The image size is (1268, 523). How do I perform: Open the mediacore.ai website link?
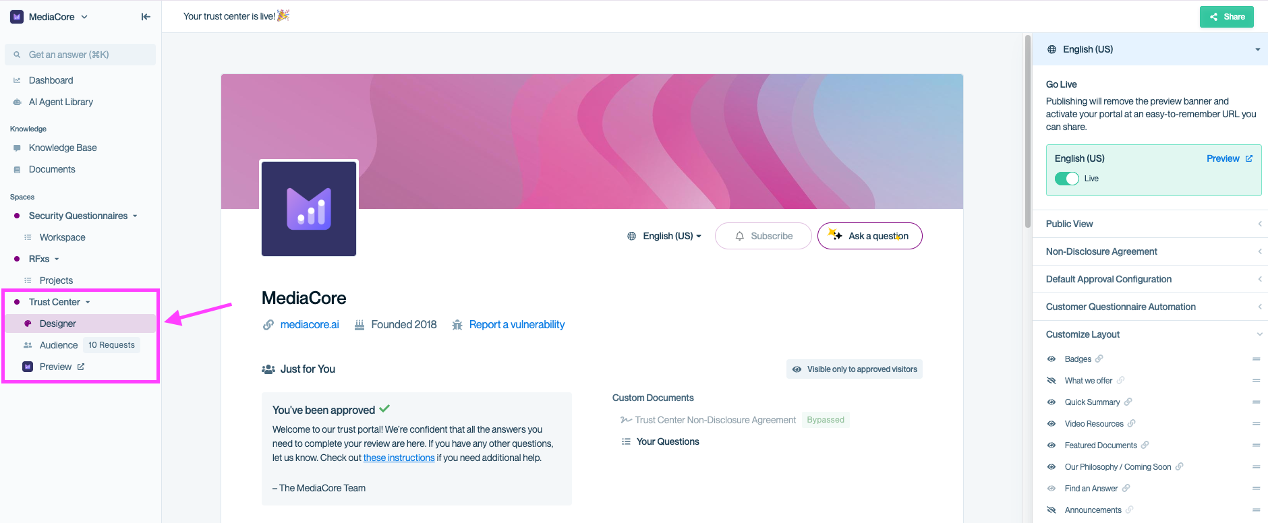click(310, 325)
